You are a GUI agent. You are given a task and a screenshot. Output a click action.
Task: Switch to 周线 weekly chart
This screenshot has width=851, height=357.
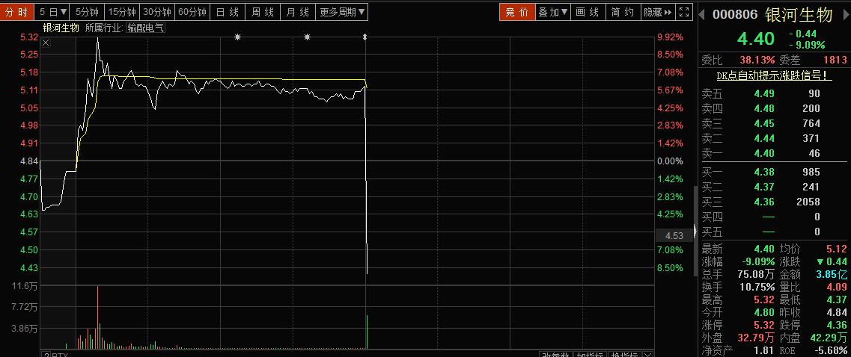click(x=263, y=12)
